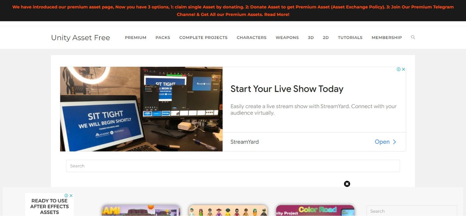Open the TUTORIALS page
466x216 pixels.
pyautogui.click(x=350, y=37)
